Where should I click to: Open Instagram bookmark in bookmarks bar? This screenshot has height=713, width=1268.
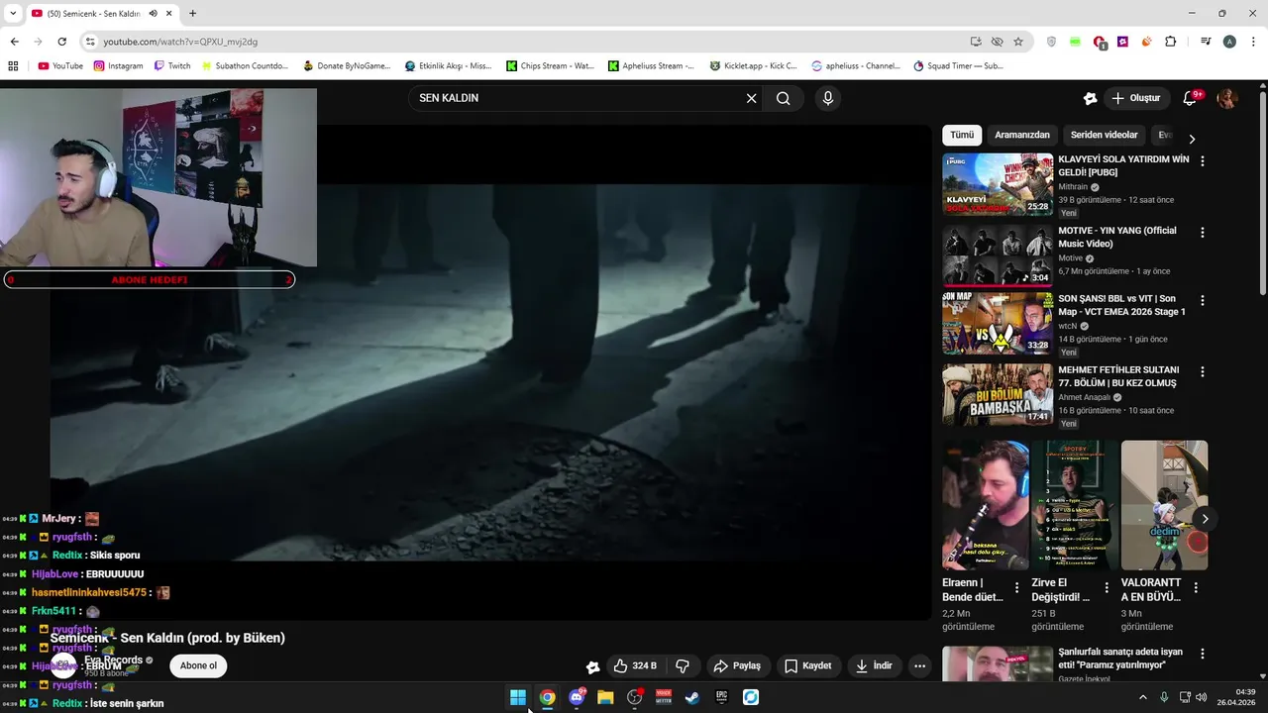pyautogui.click(x=118, y=66)
